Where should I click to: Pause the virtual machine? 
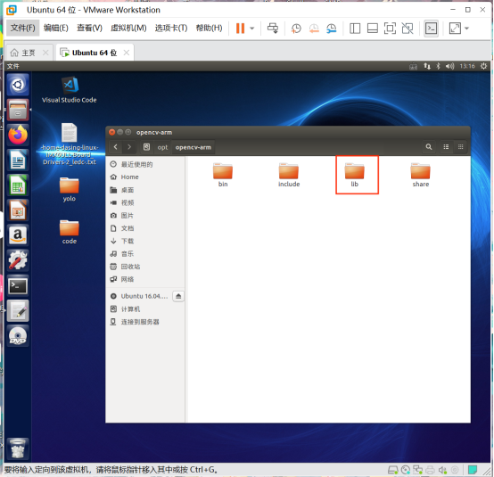coord(240,29)
